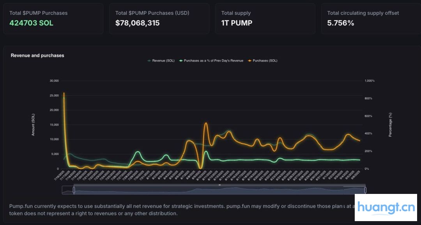Click the left handle of the range slider
This screenshot has height=225, width=421.
[x=74, y=190]
